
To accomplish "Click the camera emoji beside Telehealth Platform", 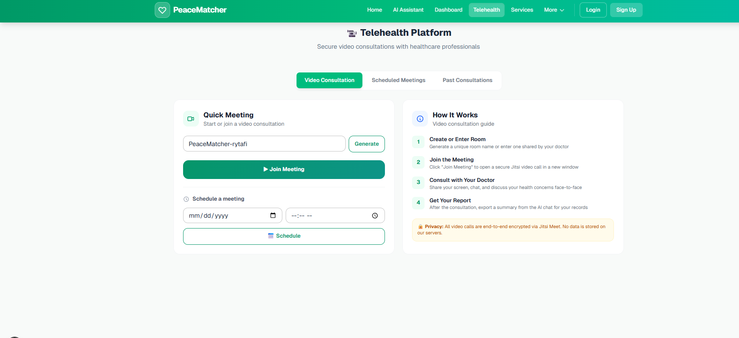I will (352, 33).
